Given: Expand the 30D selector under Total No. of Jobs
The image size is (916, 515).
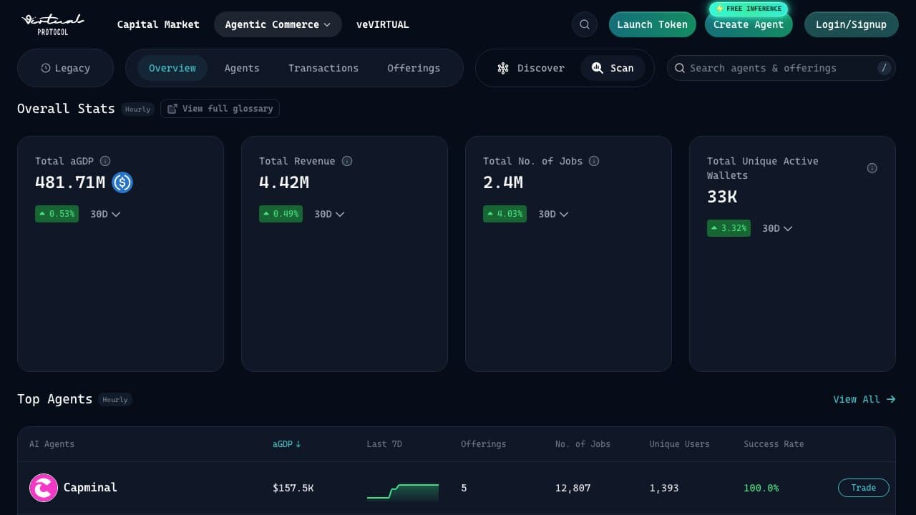Looking at the screenshot, I should pyautogui.click(x=553, y=214).
